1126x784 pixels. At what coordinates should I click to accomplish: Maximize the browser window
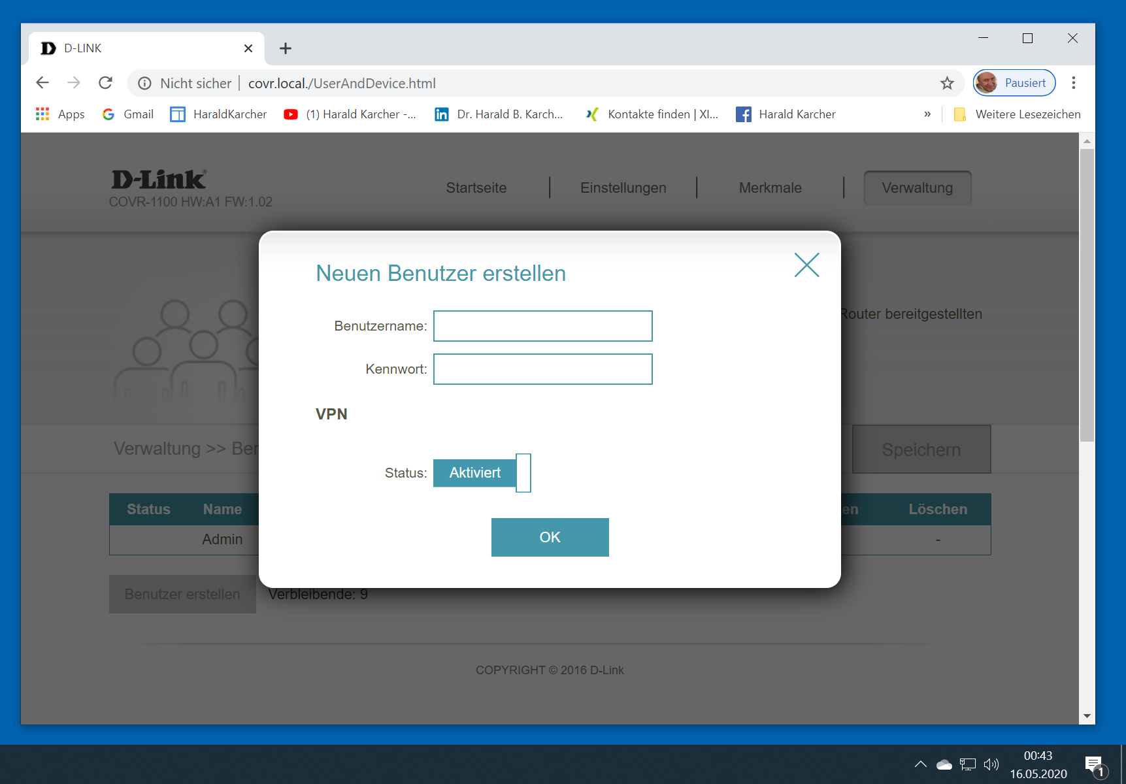click(x=1027, y=39)
